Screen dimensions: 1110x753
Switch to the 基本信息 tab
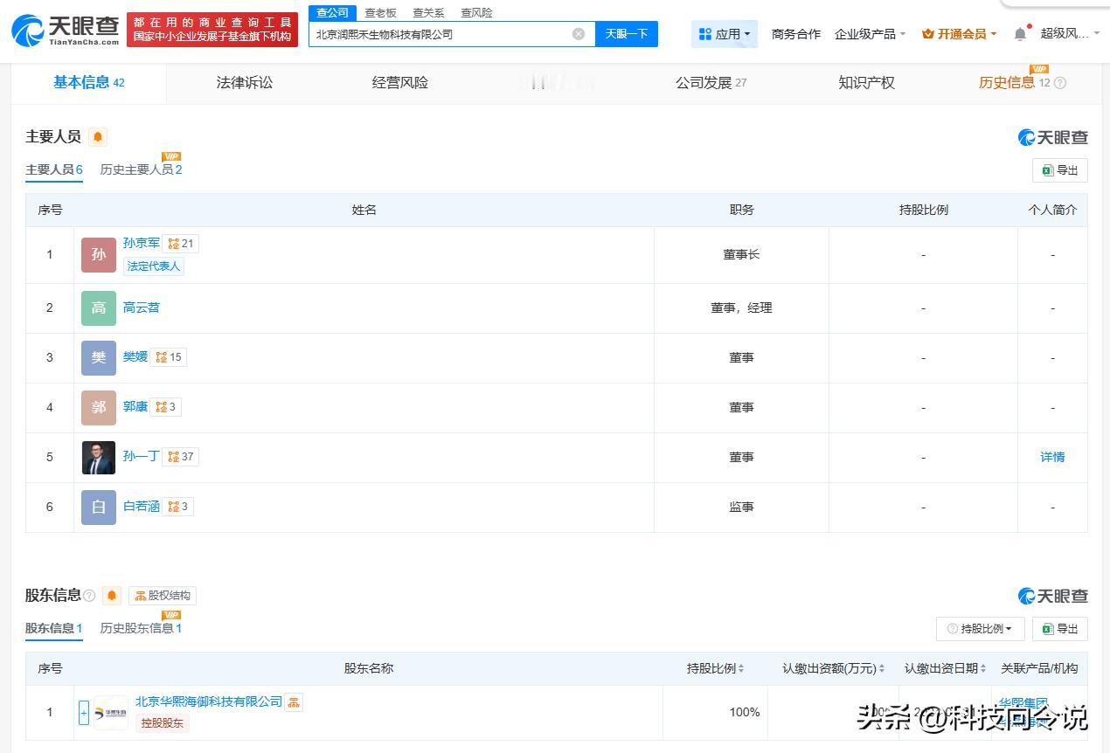88,83
